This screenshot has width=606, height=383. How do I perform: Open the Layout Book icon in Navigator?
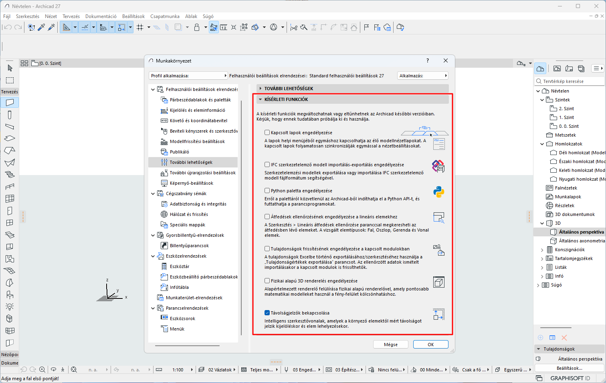pos(569,69)
